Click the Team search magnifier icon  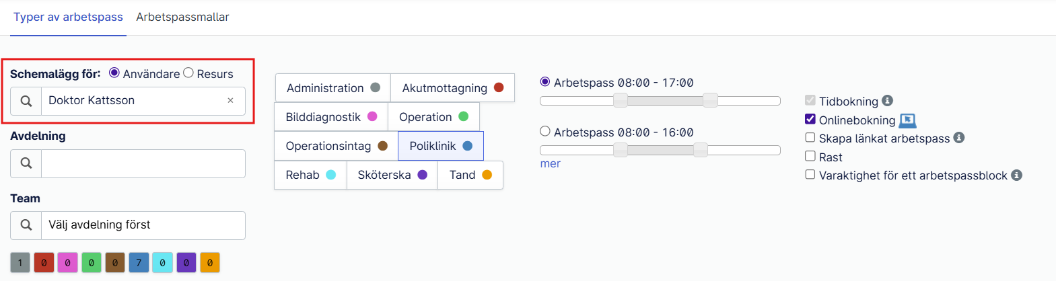[x=26, y=225]
